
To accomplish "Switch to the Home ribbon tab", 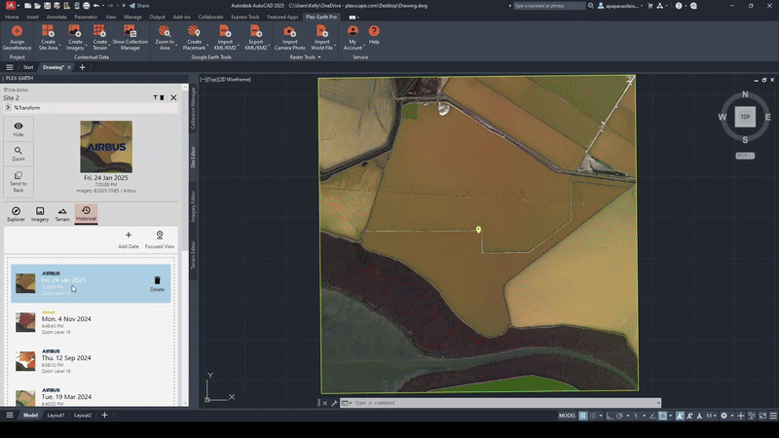I will [x=12, y=17].
